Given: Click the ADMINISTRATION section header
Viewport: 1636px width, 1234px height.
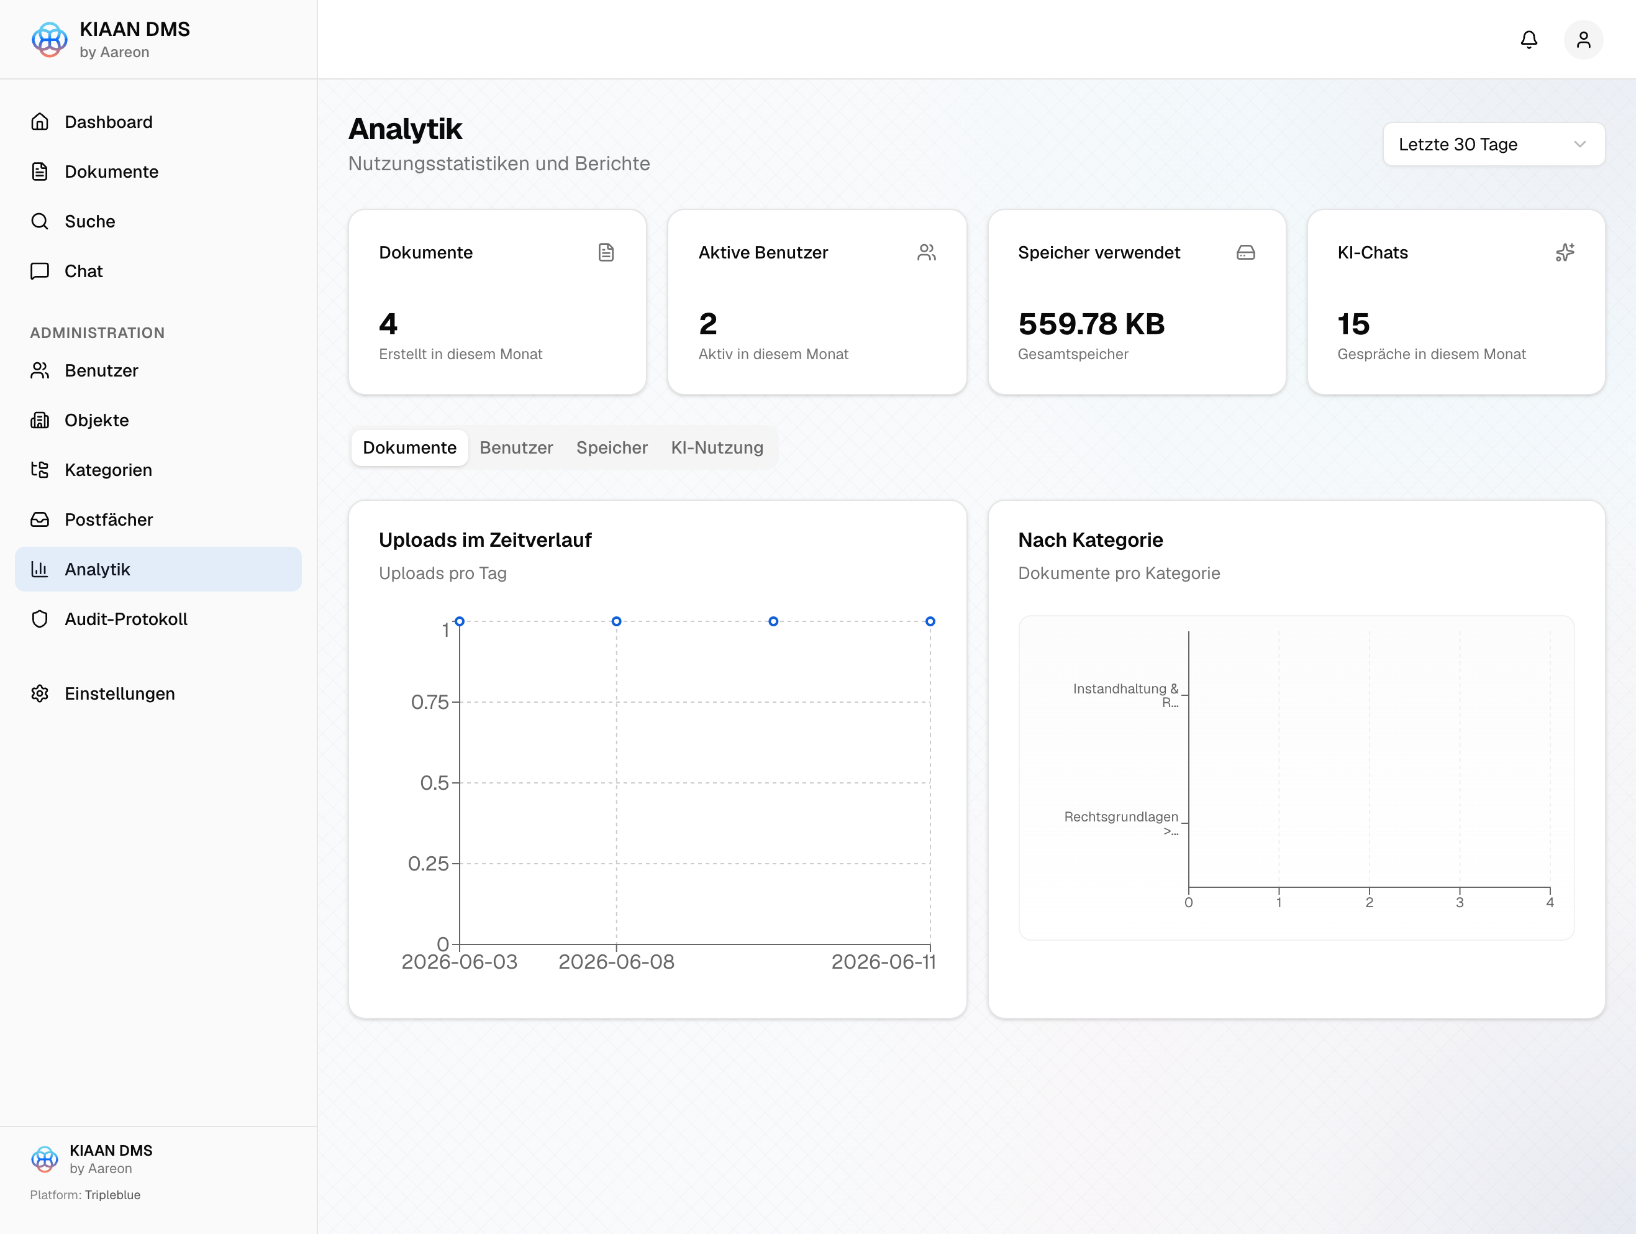Looking at the screenshot, I should coord(98,333).
